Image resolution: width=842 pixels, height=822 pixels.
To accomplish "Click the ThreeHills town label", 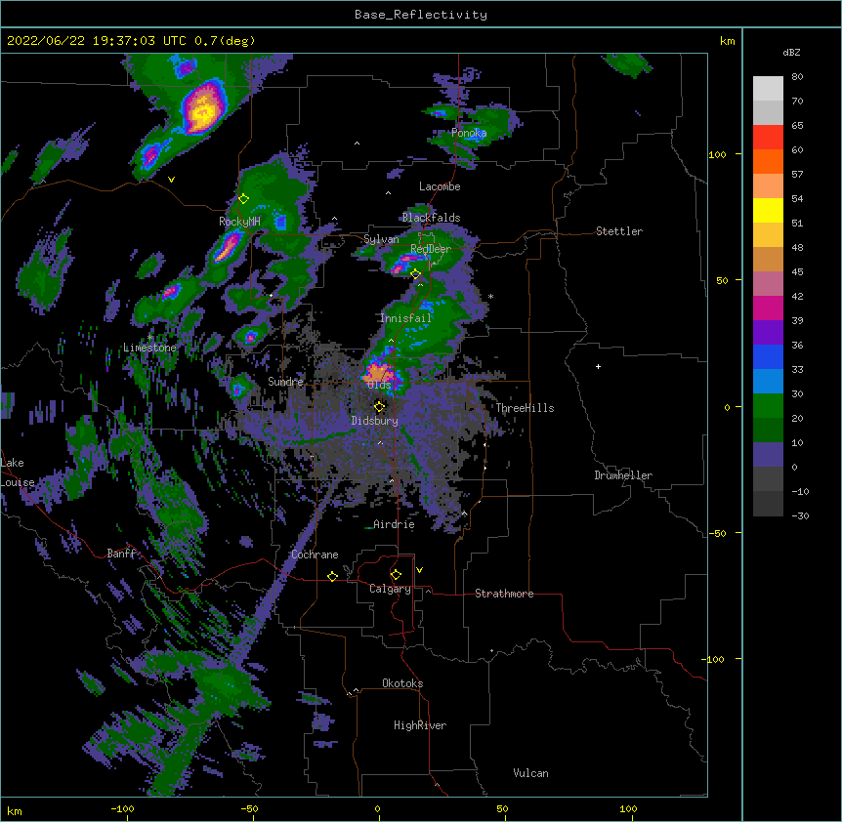I will point(525,408).
